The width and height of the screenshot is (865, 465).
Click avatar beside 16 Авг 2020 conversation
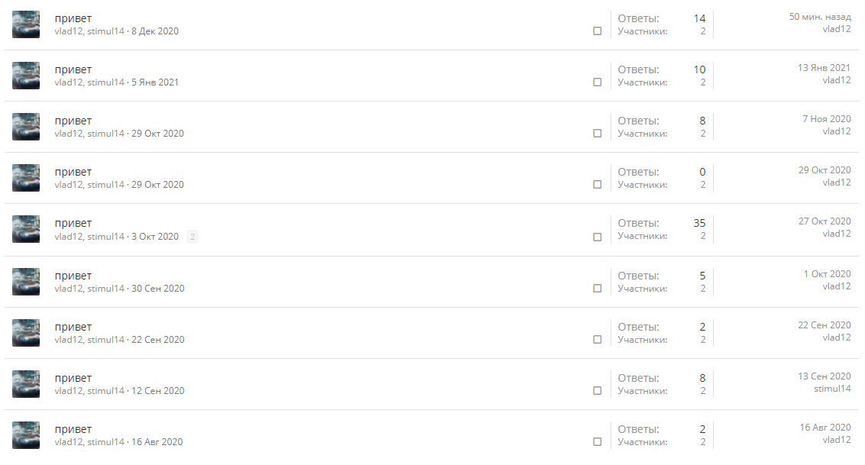pyautogui.click(x=26, y=435)
